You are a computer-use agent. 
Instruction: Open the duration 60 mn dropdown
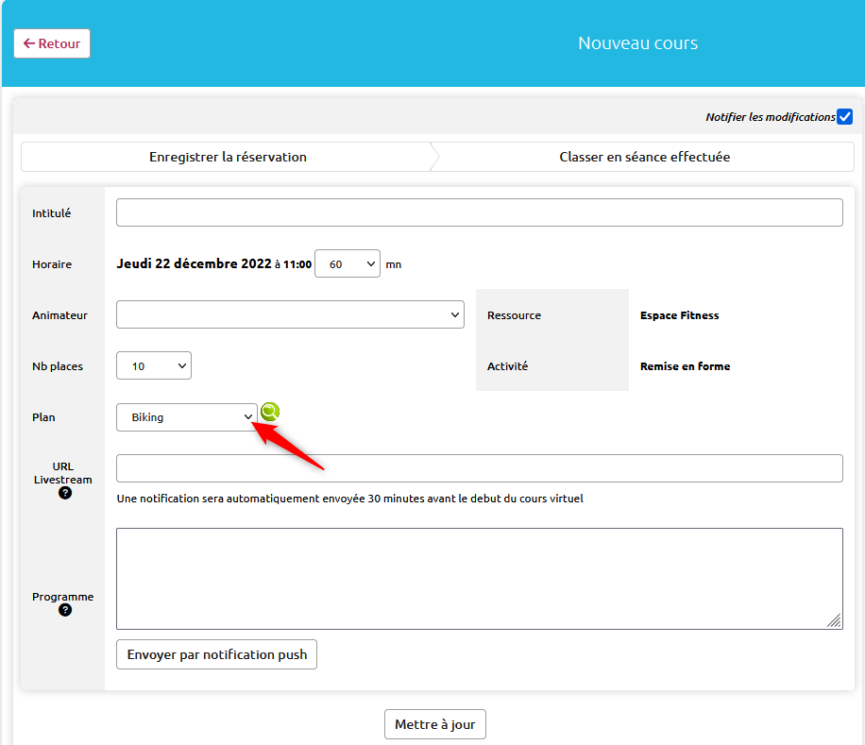click(x=347, y=263)
